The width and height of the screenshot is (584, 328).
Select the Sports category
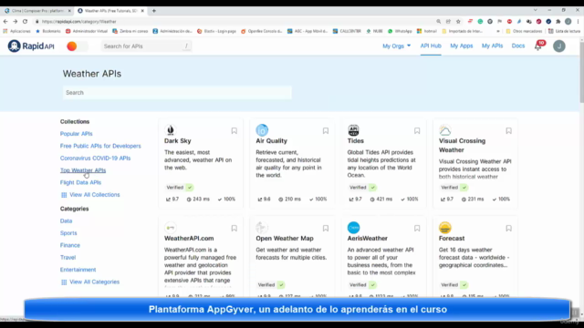click(68, 233)
